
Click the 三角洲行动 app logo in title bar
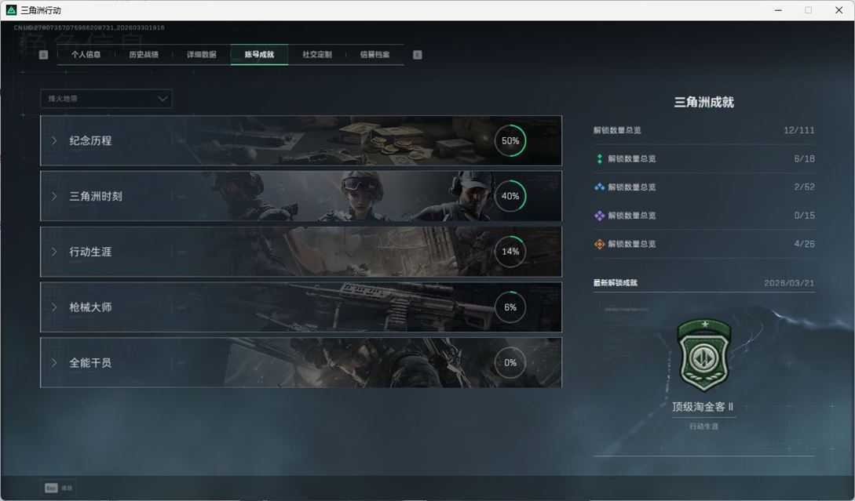pos(11,10)
